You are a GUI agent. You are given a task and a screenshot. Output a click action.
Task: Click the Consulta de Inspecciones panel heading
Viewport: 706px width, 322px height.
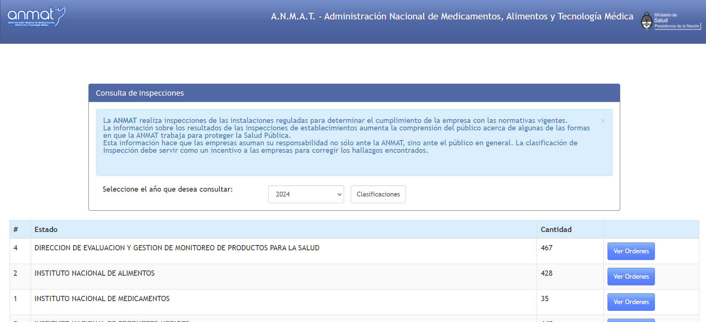pos(140,93)
